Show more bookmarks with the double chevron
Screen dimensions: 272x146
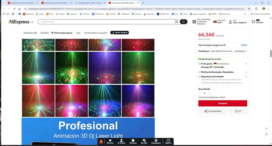245,14
